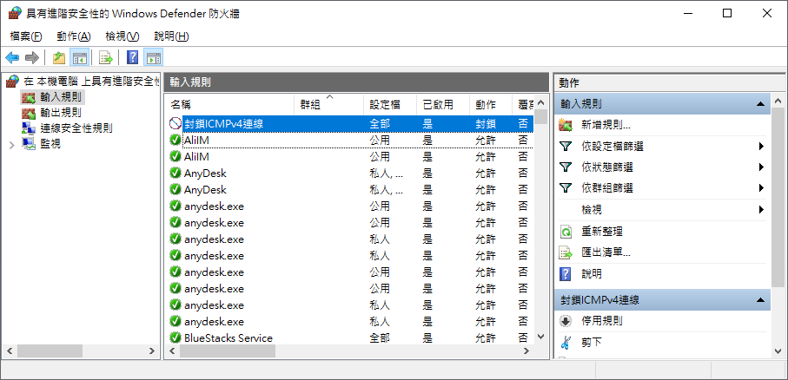This screenshot has height=380, width=788.
Task: Click the 輸出規則 tree node icon
Action: pos(28,113)
